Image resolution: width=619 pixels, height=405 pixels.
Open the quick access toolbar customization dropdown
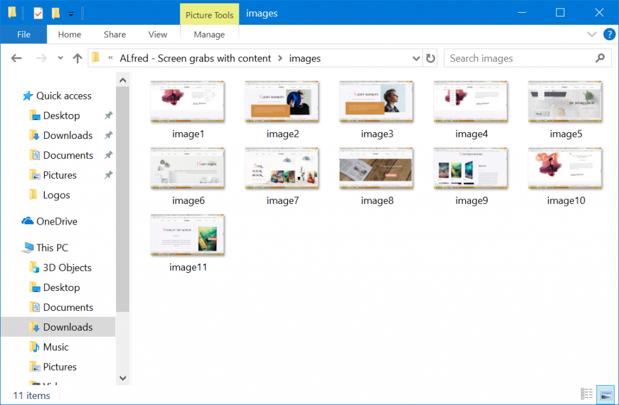70,12
